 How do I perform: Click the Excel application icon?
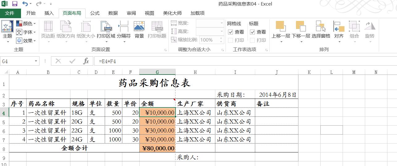tap(5, 4)
